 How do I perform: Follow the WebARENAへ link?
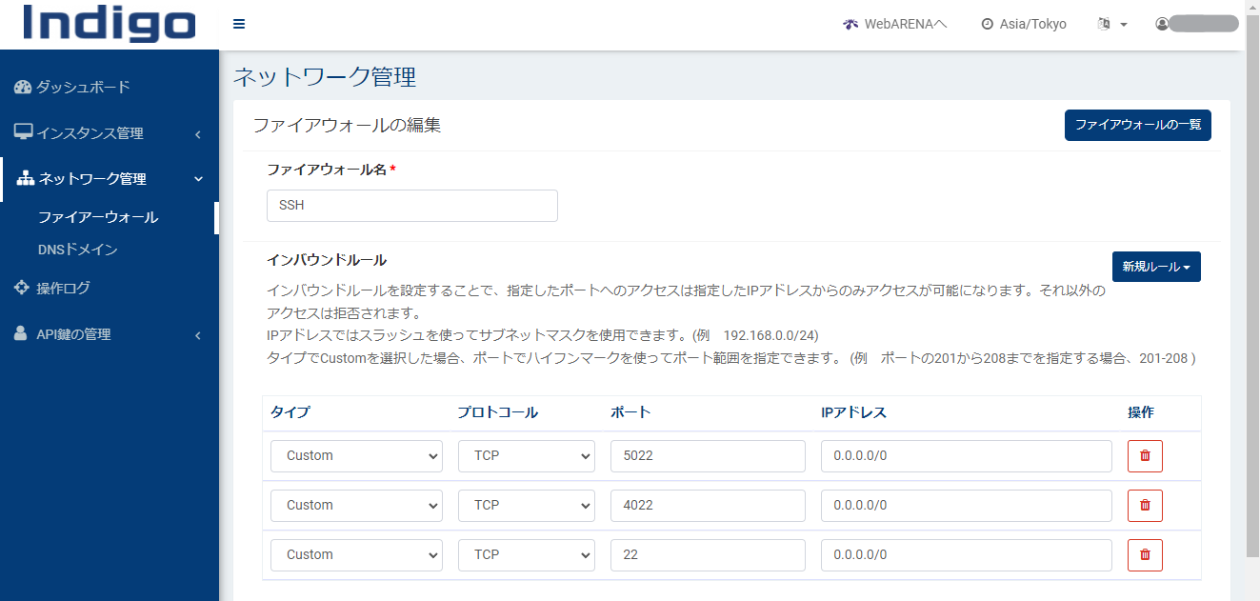tap(895, 24)
